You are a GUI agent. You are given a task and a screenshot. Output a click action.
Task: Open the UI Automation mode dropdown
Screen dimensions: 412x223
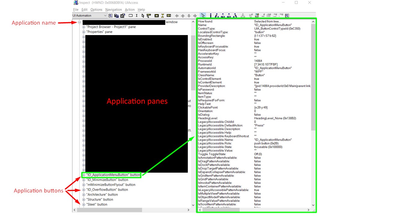pyautogui.click(x=105, y=15)
